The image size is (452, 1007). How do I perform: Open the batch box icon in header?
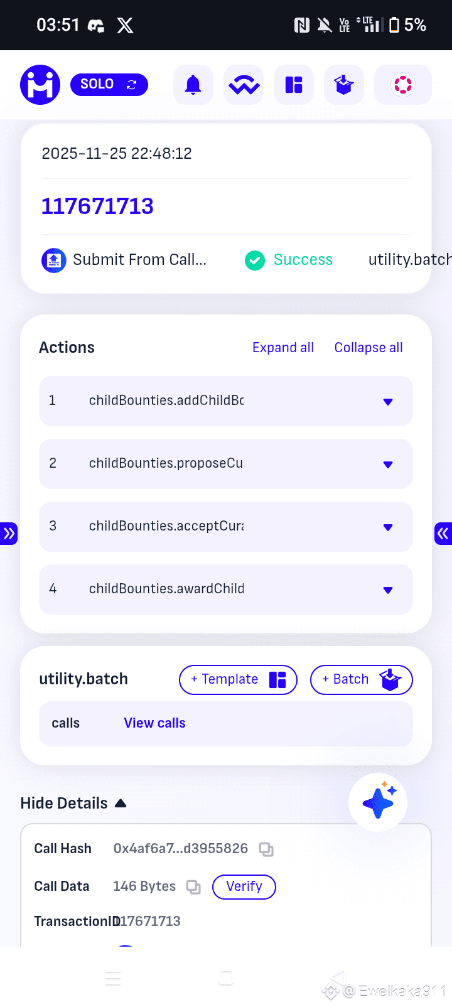(x=344, y=85)
